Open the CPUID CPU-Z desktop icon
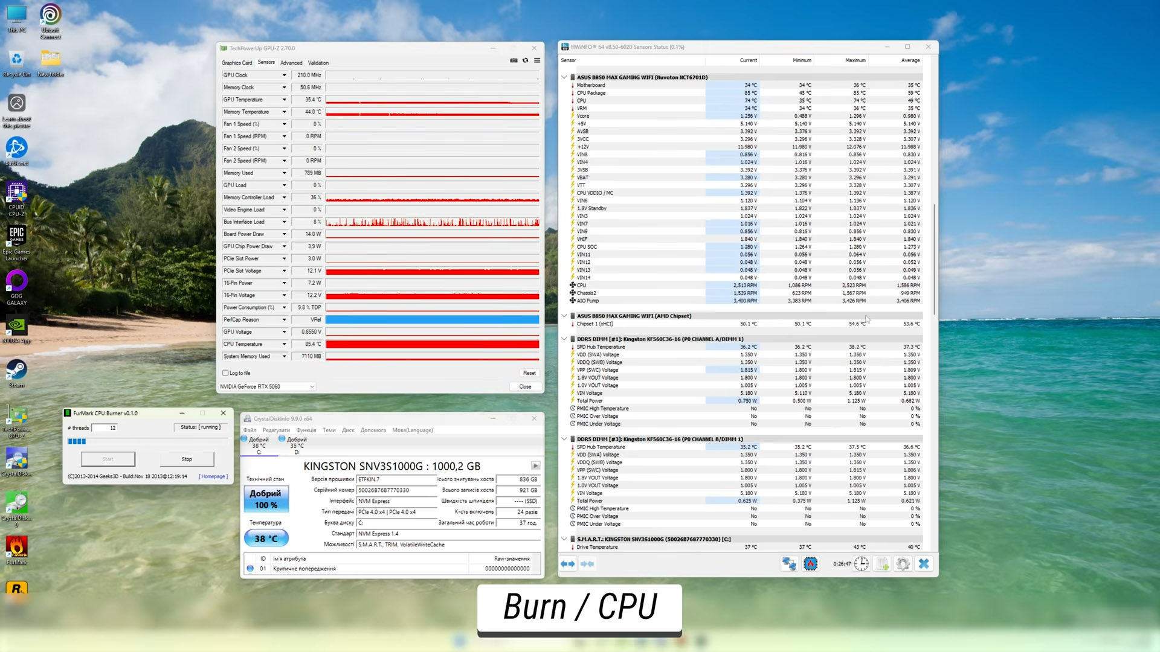Screen dimensions: 1160x652 [16, 199]
